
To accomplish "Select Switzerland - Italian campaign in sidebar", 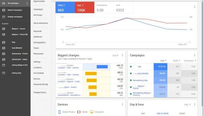I will tap(20, 59).
